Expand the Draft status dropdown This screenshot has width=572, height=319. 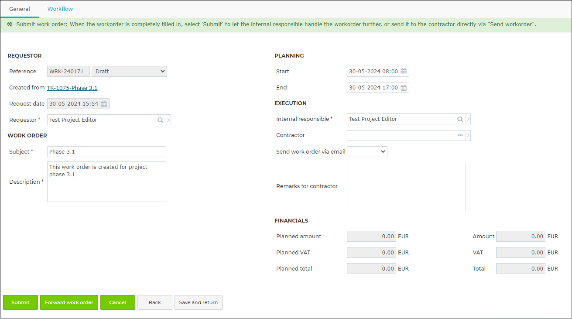click(129, 72)
